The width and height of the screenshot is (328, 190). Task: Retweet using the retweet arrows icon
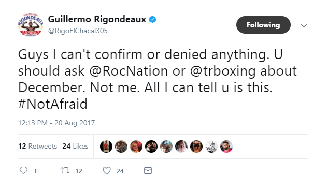pyautogui.click(x=65, y=170)
